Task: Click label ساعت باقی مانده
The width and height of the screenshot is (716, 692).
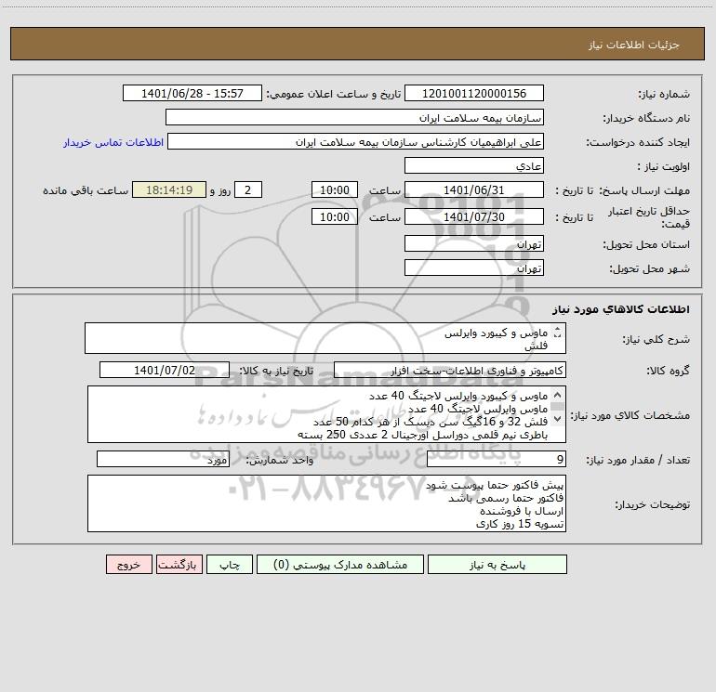Action: coord(86,190)
